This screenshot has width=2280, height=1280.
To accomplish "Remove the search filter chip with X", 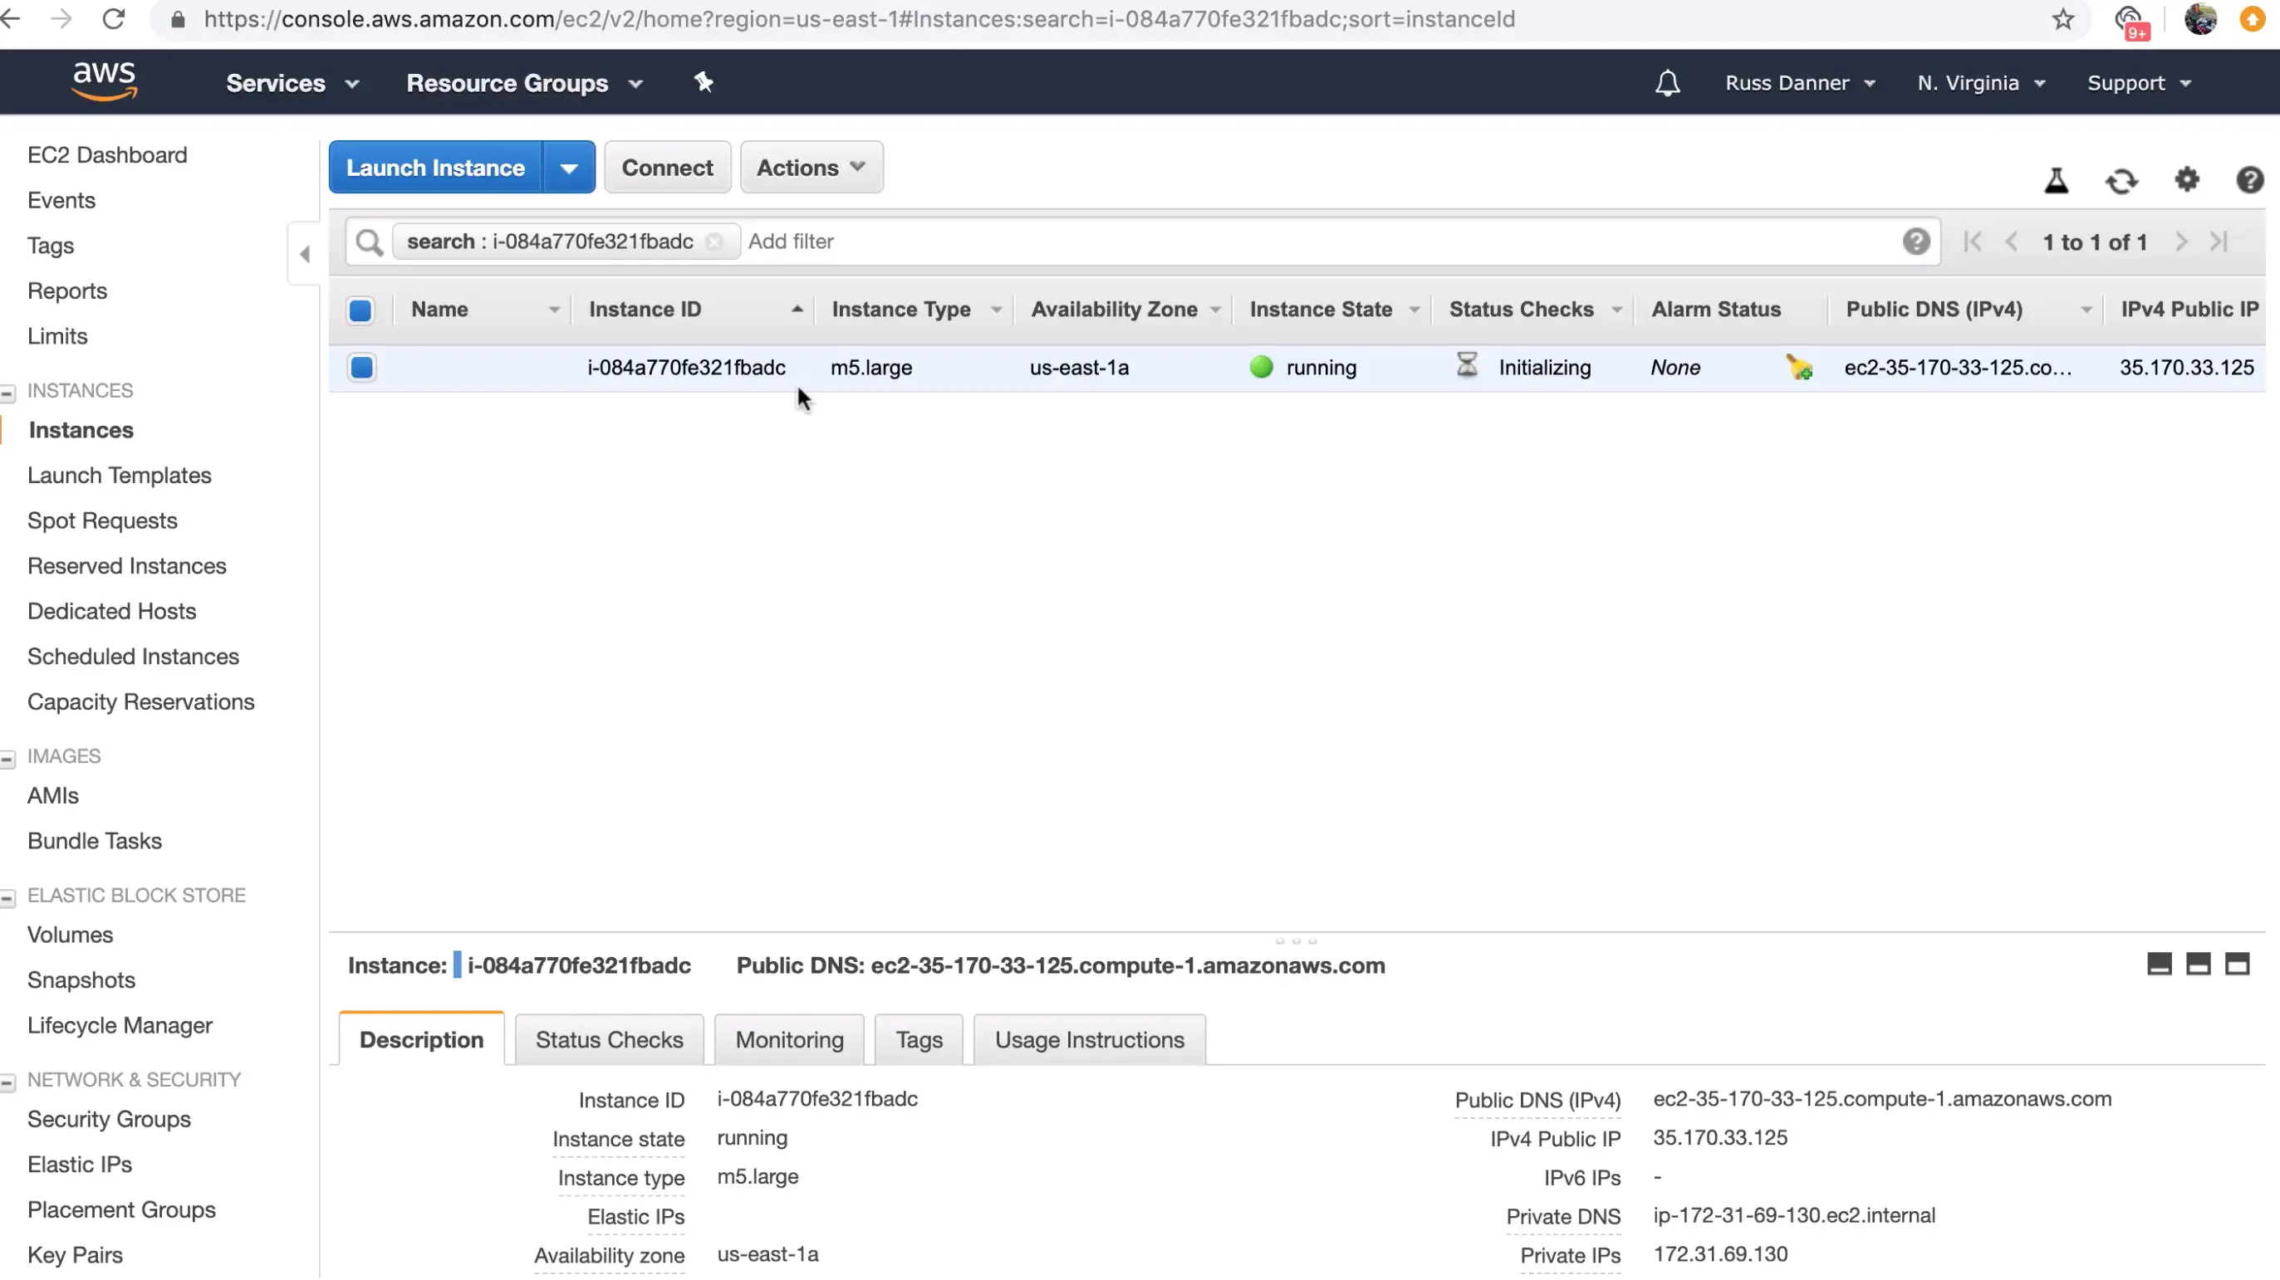I will (714, 242).
